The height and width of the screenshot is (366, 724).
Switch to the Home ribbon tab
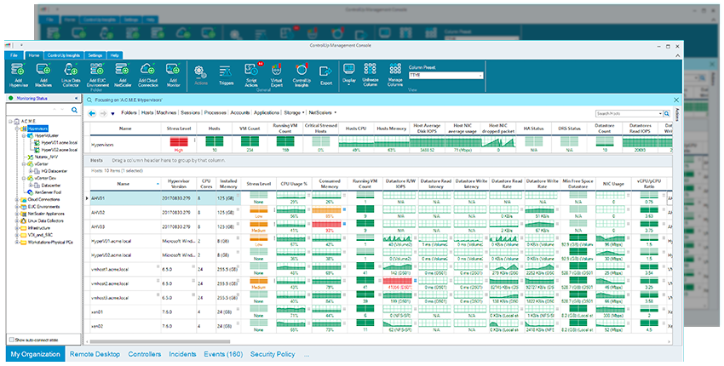pos(34,55)
